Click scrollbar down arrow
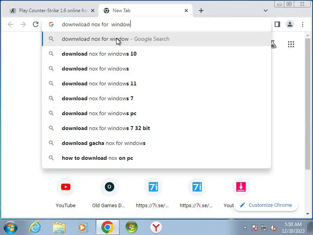Viewport: 313px width, 235px height. click(x=308, y=214)
